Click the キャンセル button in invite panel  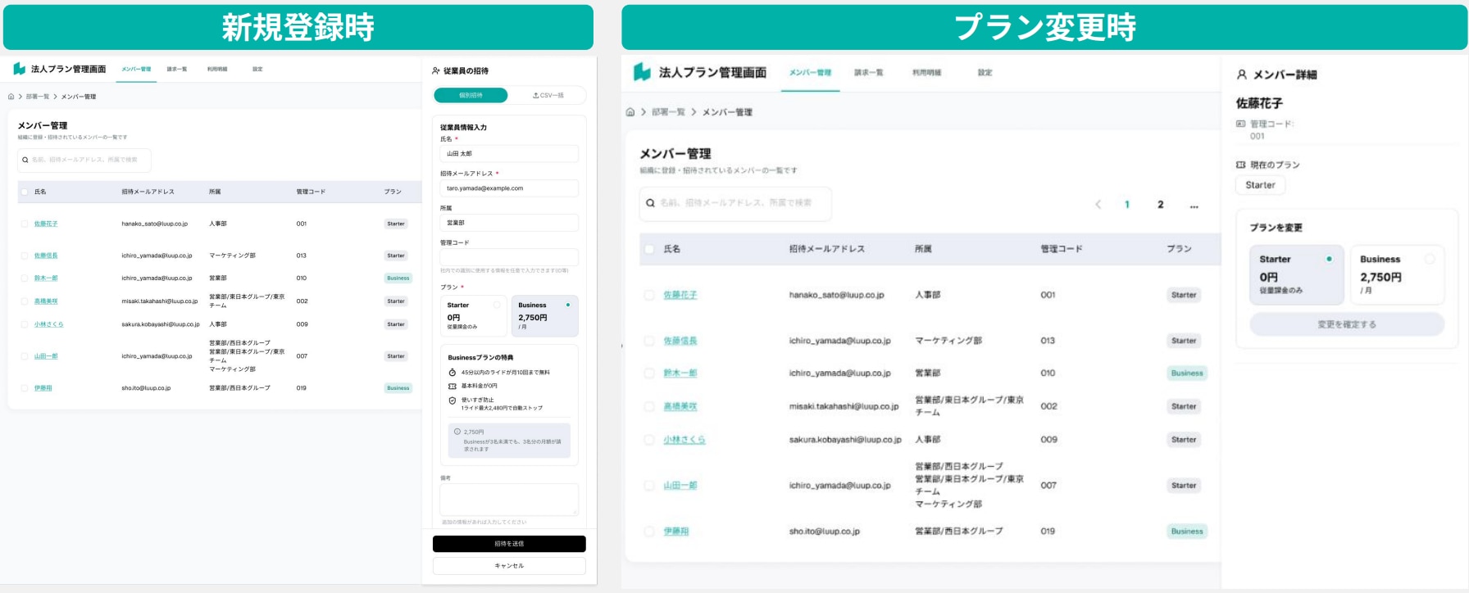(509, 566)
